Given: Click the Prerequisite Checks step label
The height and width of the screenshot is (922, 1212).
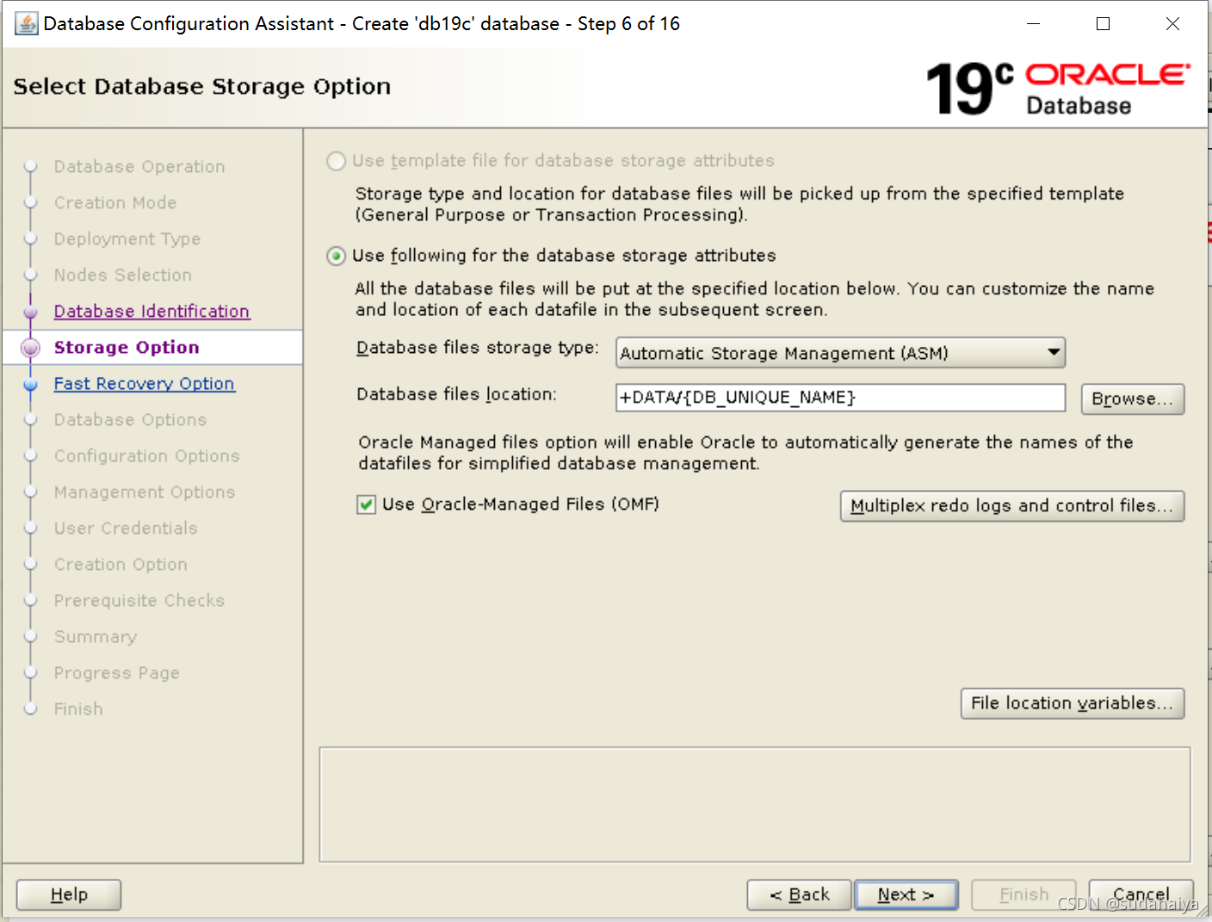Looking at the screenshot, I should pyautogui.click(x=139, y=600).
